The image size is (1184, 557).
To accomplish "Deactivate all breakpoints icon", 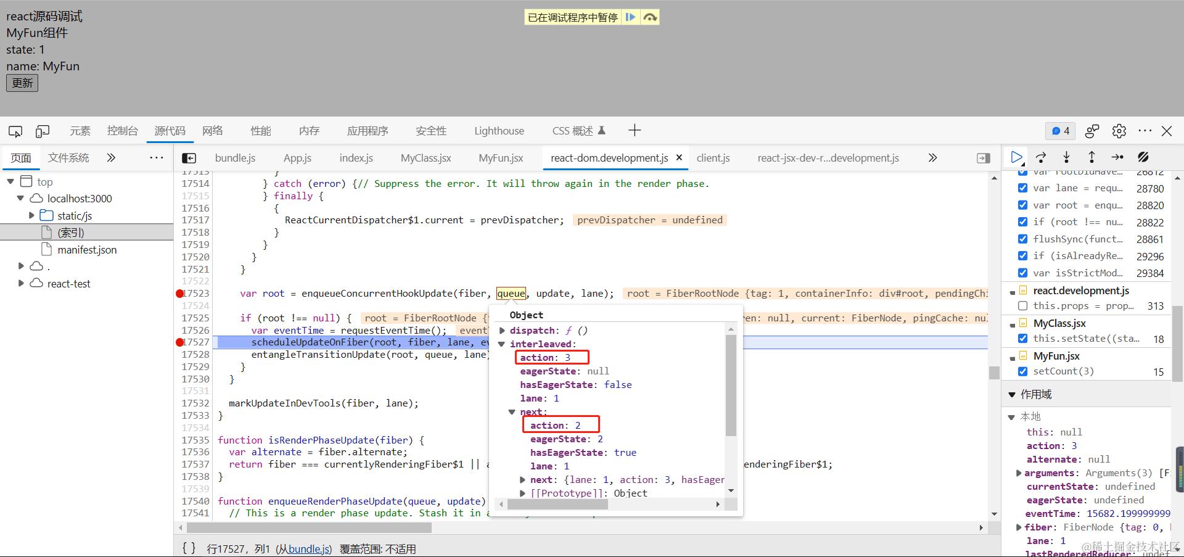I will click(1143, 157).
